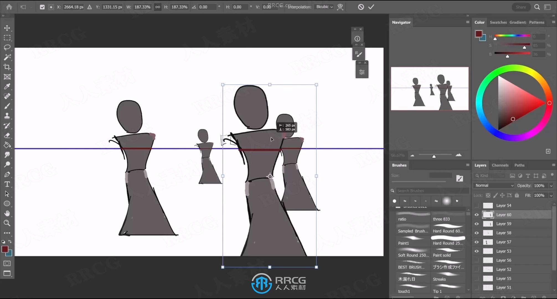Screen dimensions: 557x299
Task: Select the Paint solid brush preset
Action: pyautogui.click(x=448, y=253)
